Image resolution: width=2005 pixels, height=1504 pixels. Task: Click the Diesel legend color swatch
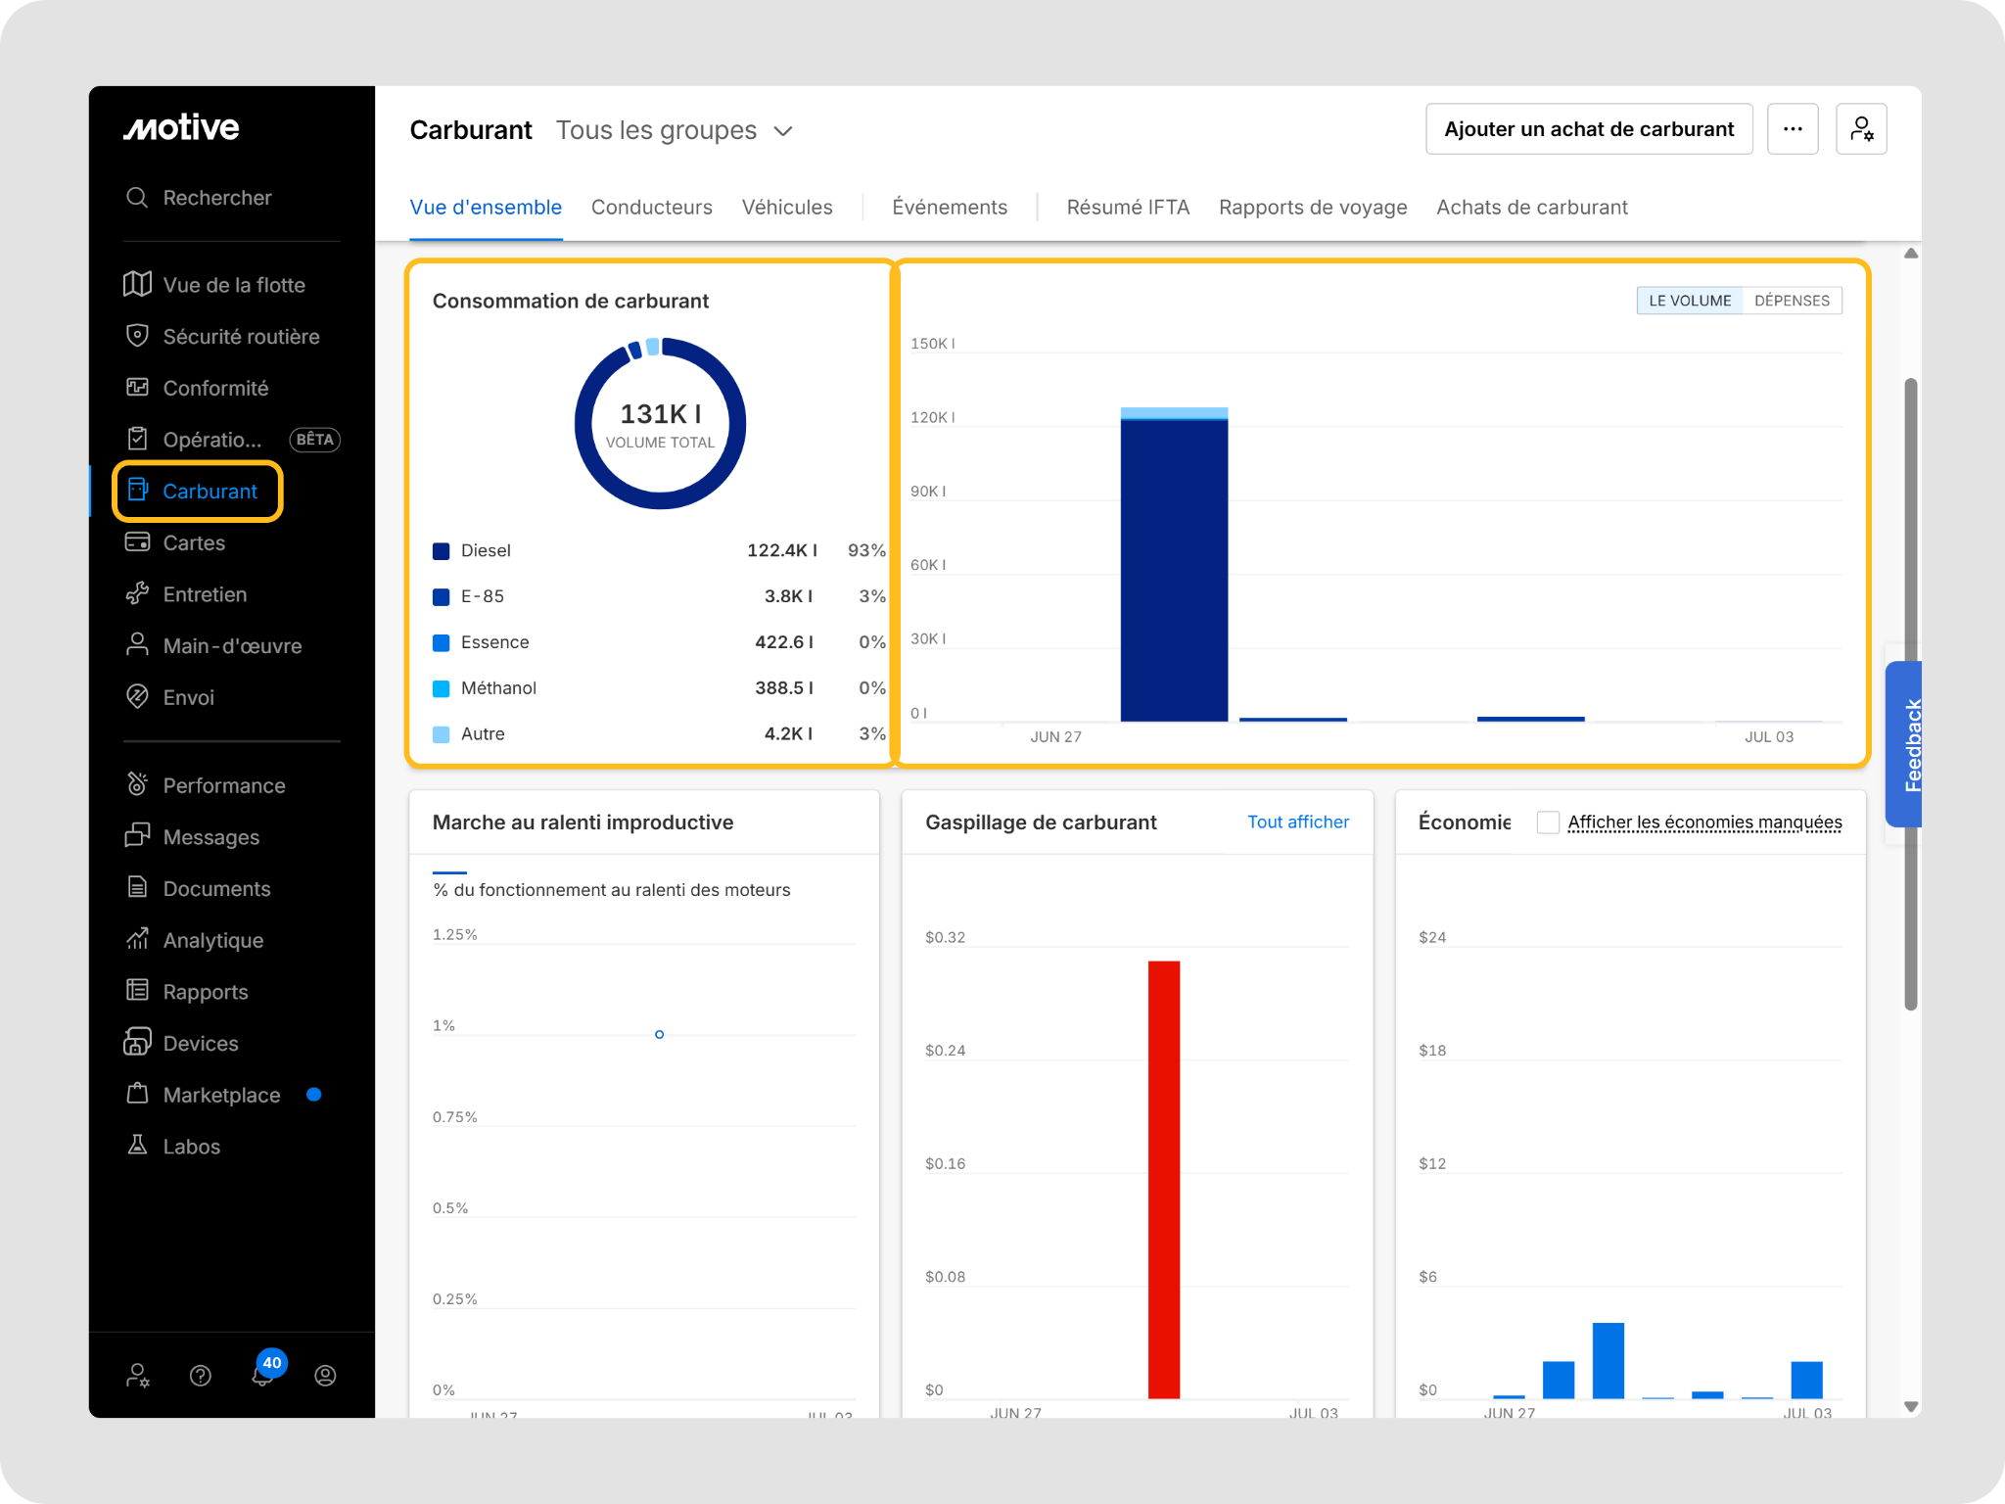click(441, 550)
